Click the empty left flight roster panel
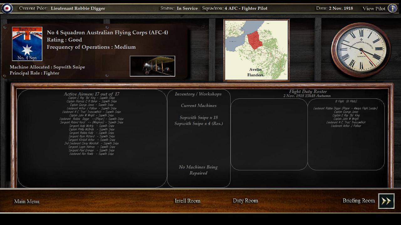The height and width of the screenshot is (225, 401). click(x=269, y=134)
